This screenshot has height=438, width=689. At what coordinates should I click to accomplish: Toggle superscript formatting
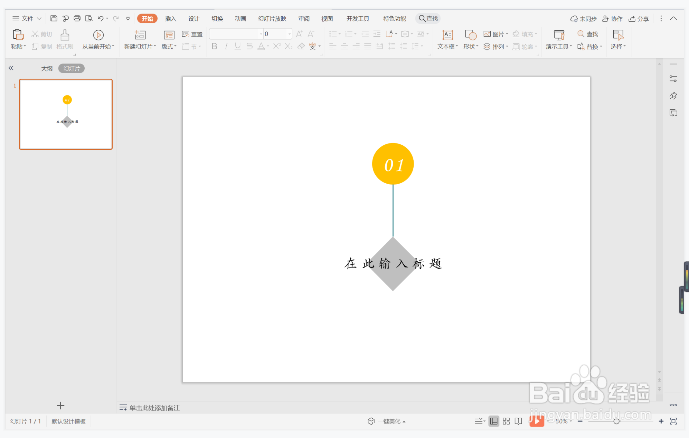pos(276,46)
